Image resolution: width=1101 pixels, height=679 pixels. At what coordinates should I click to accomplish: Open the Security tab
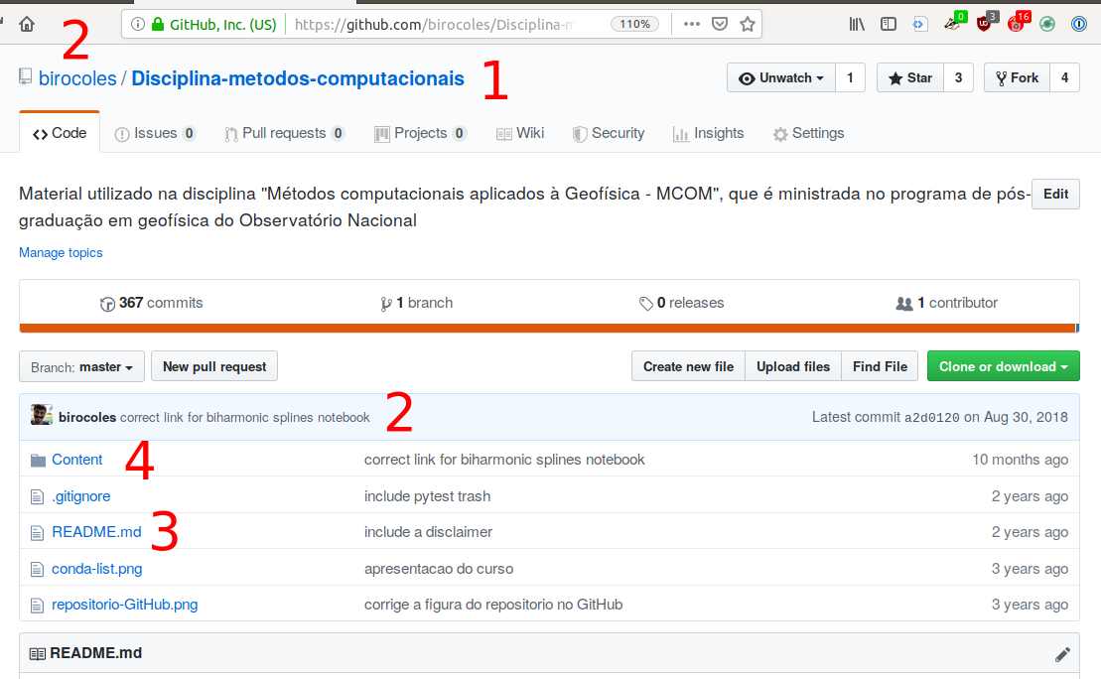click(609, 133)
